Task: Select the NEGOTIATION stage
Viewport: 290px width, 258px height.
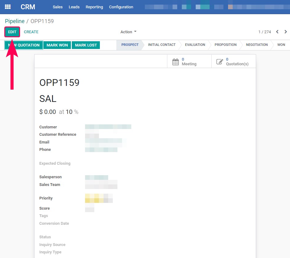Action: (257, 45)
